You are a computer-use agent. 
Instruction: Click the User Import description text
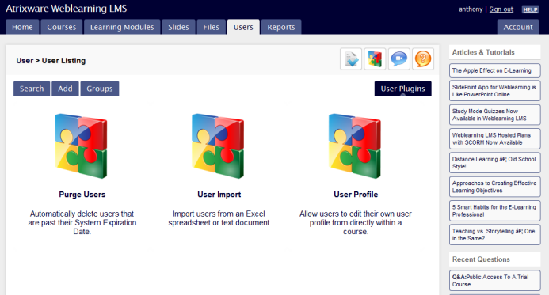pyautogui.click(x=219, y=218)
